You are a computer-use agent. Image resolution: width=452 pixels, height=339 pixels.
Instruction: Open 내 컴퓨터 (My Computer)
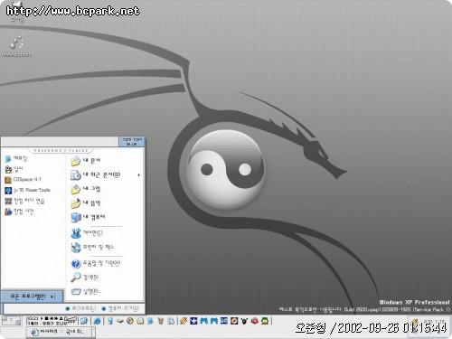pyautogui.click(x=88, y=217)
